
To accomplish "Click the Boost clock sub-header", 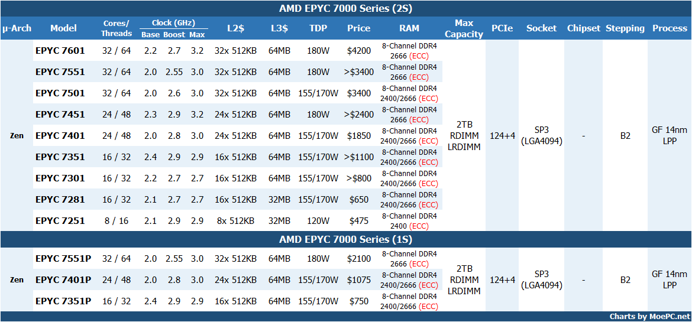I will point(174,35).
